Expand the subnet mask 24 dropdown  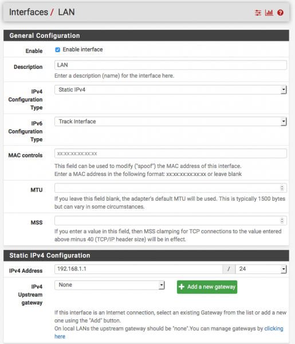[x=261, y=269]
